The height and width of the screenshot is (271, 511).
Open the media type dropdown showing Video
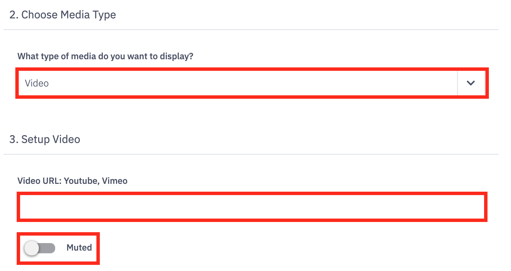(x=238, y=83)
